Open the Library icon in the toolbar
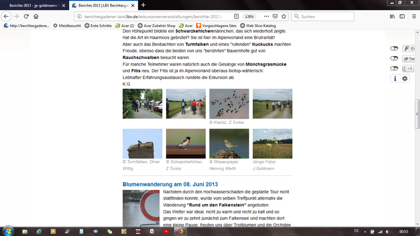The height and width of the screenshot is (236, 420). pos(392,17)
